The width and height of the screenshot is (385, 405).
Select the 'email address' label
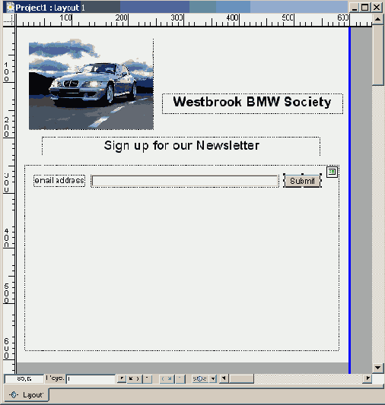tap(59, 181)
